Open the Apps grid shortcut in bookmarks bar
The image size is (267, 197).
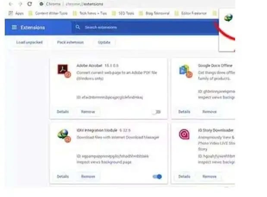coord(16,13)
